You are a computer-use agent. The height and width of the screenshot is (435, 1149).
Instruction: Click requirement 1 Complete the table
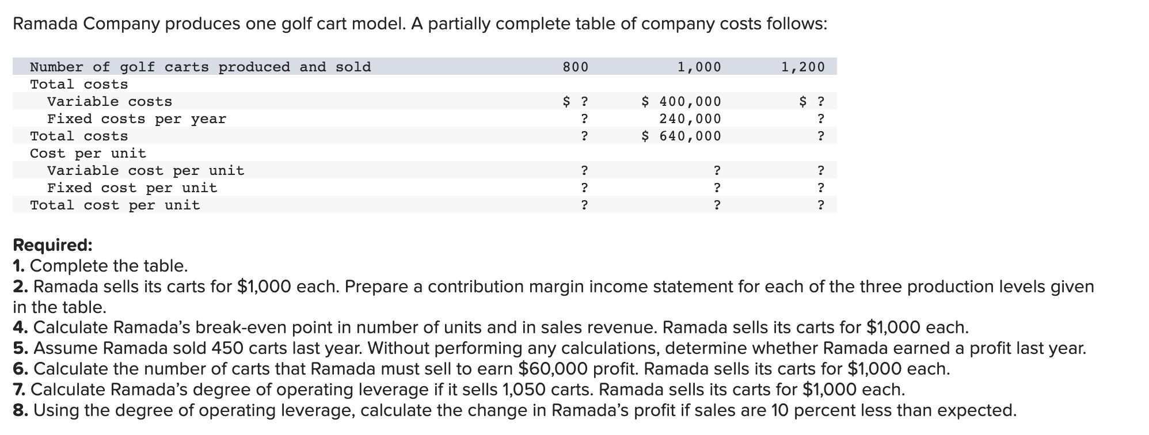click(x=101, y=266)
